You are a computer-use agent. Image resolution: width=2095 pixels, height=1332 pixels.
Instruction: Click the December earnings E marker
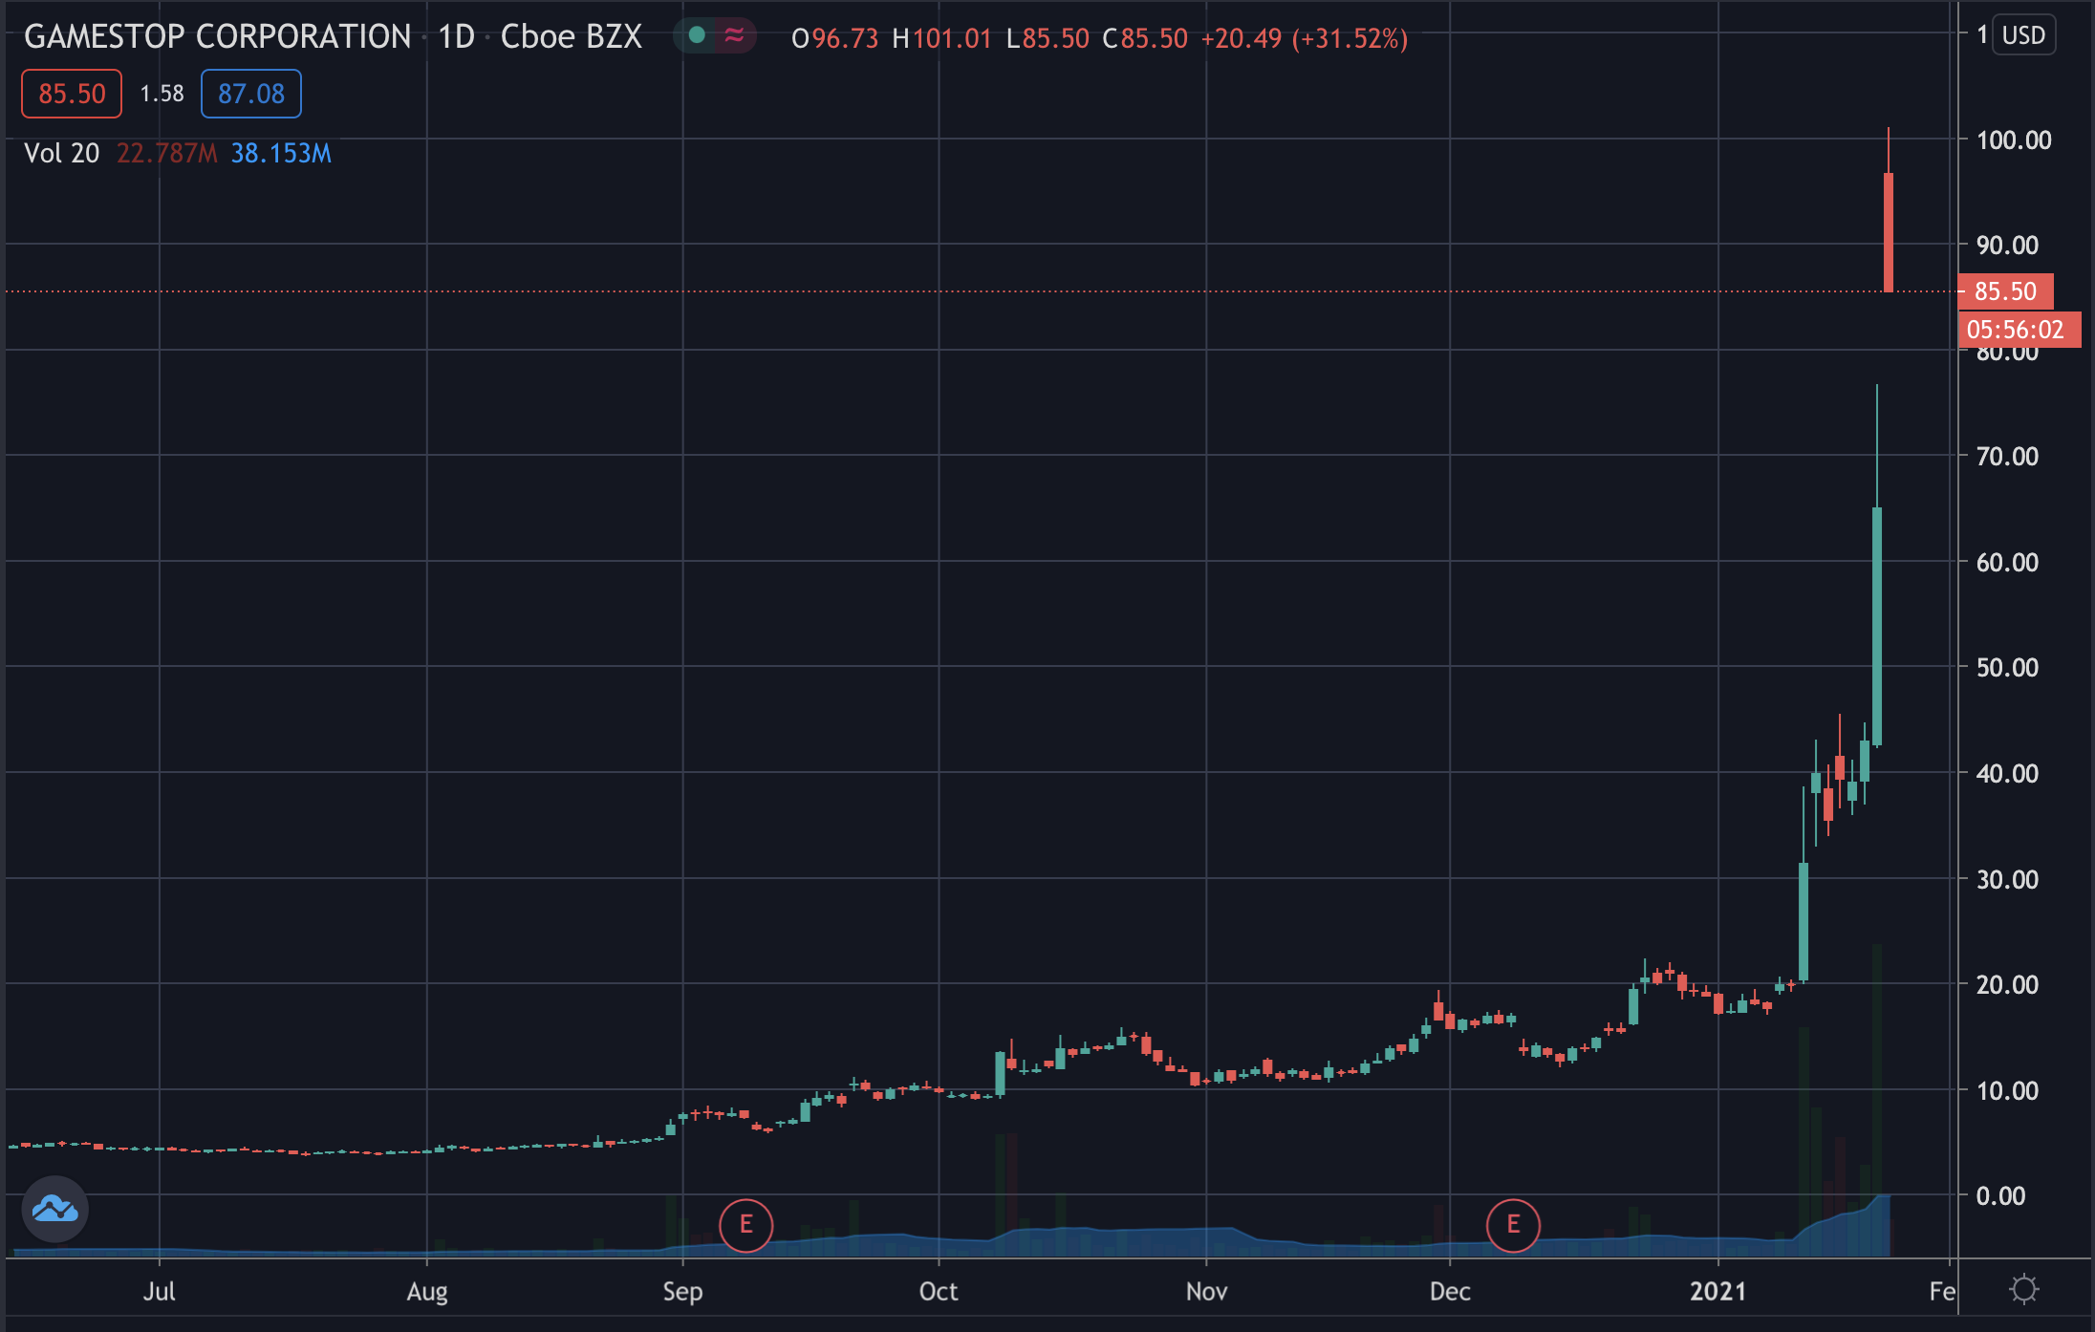pos(1513,1225)
